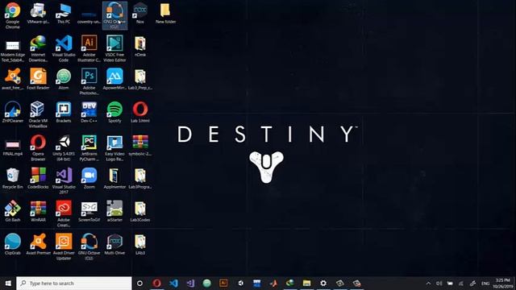Screen dimensions: 516x290
Task: Open Visual Studio Code from taskbar
Action: (x=174, y=283)
